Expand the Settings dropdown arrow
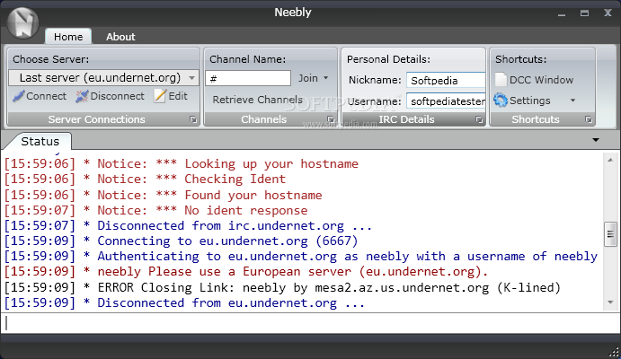The image size is (621, 359). [572, 101]
